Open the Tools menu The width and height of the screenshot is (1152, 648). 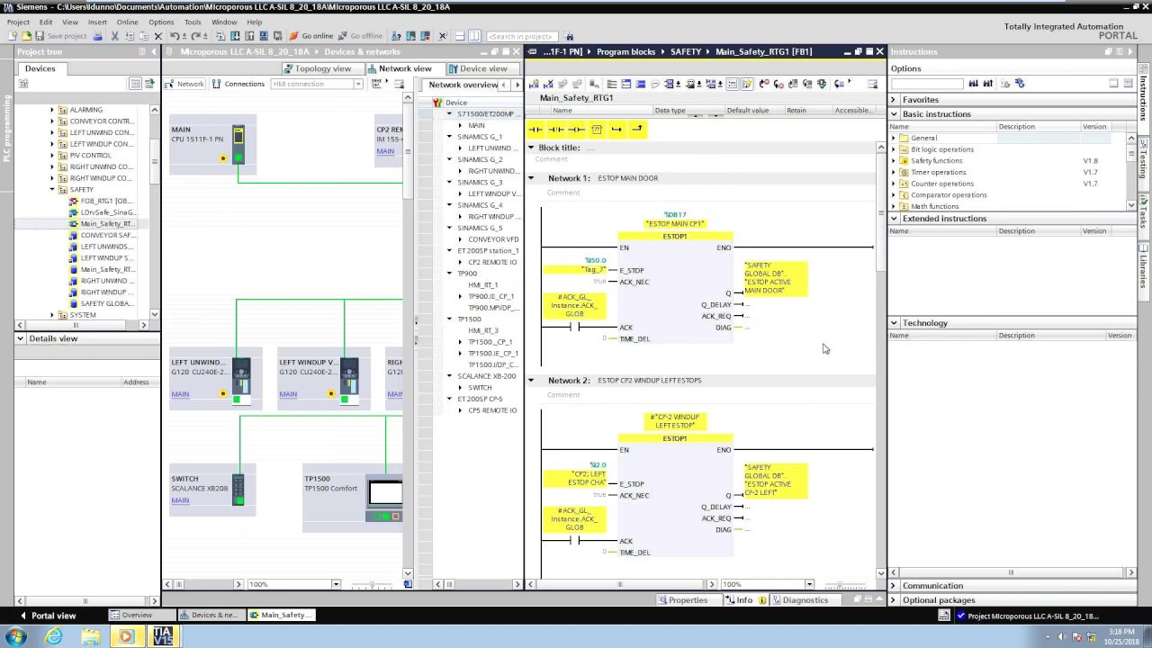(193, 22)
